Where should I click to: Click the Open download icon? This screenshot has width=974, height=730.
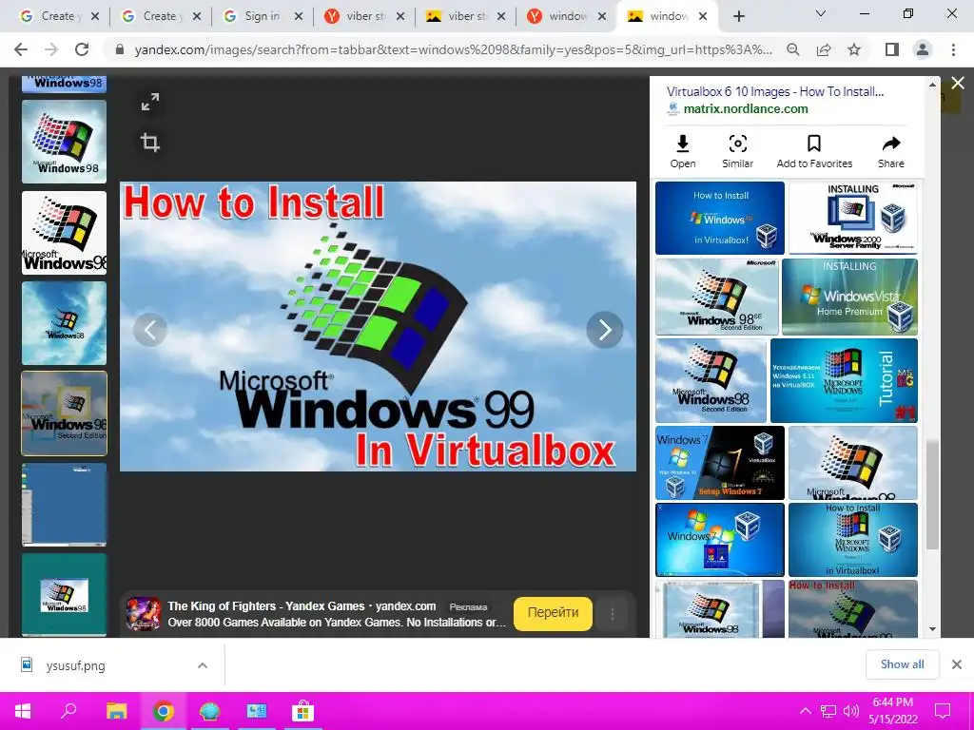coord(683,151)
